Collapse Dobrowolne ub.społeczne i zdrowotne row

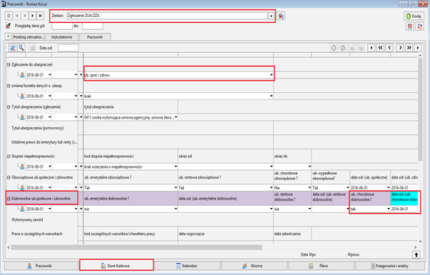9,199
